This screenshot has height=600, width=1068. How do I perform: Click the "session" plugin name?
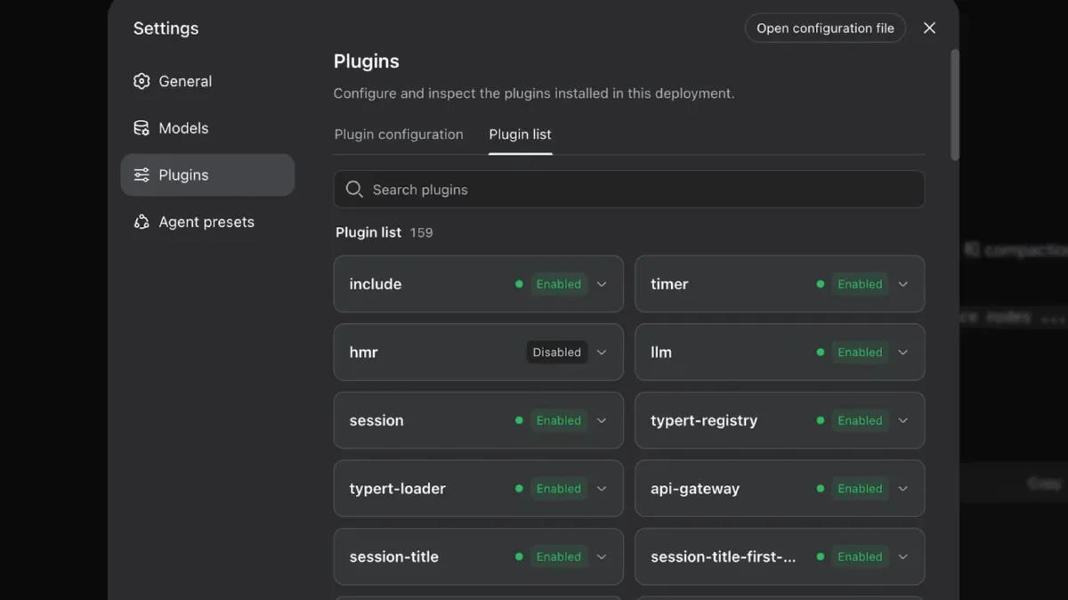(376, 421)
